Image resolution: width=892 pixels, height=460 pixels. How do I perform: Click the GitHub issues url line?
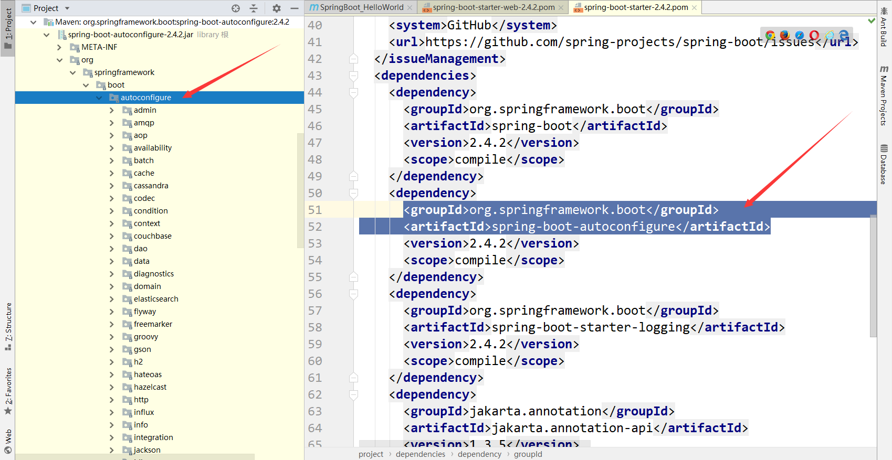click(624, 42)
